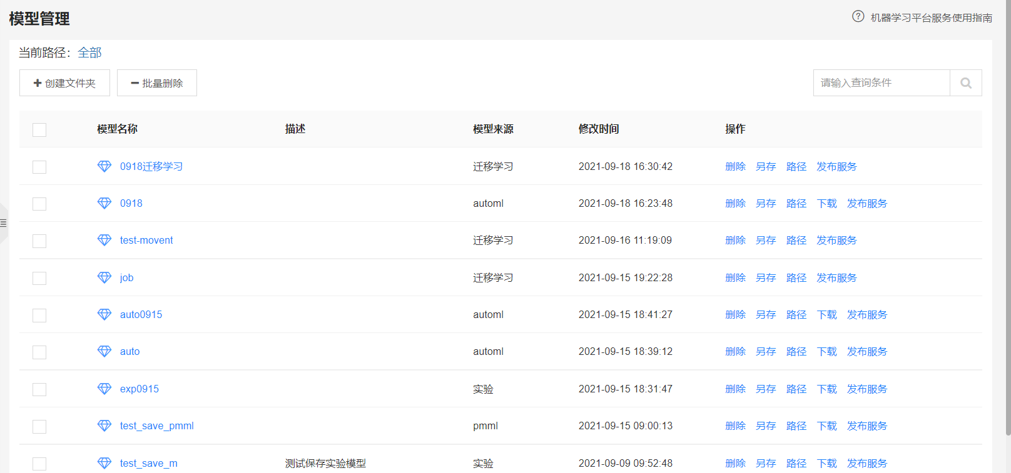The width and height of the screenshot is (1011, 473).
Task: Click the 修改时间 column header
Action: tap(599, 129)
